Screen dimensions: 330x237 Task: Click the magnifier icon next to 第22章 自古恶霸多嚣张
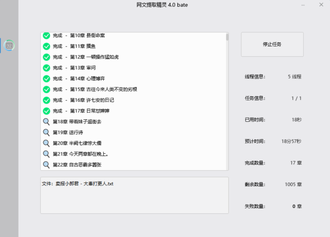tap(46, 165)
